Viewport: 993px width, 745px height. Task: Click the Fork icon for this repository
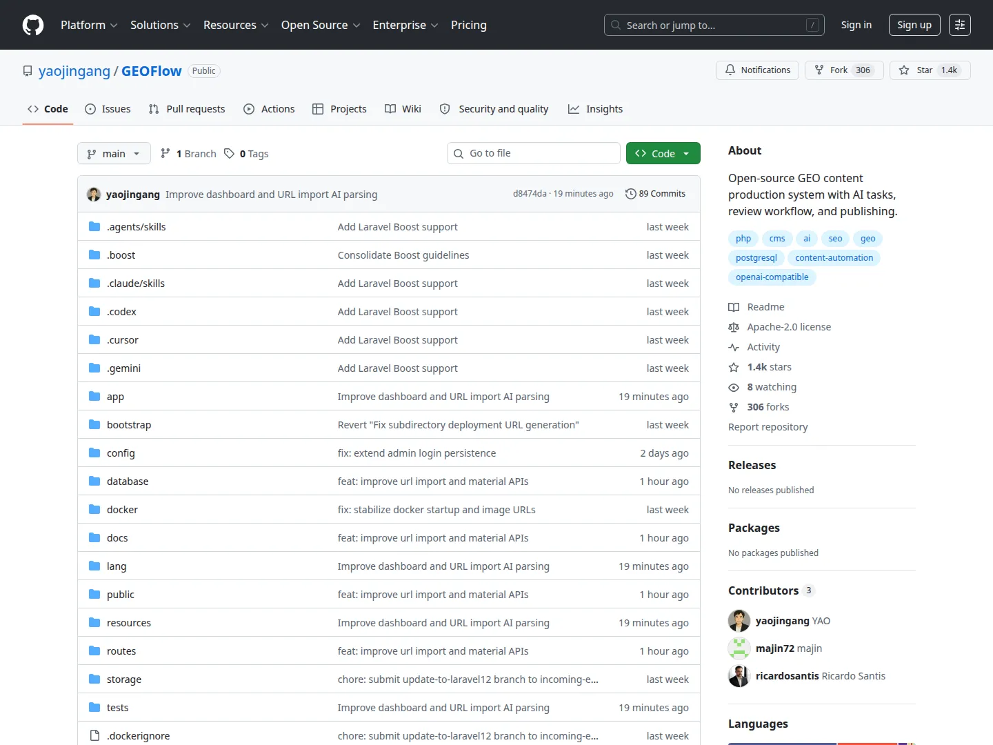819,70
